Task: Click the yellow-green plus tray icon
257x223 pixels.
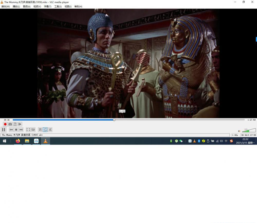Action: 204,141
